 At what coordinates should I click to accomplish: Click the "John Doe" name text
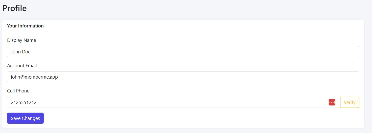[x=21, y=52]
